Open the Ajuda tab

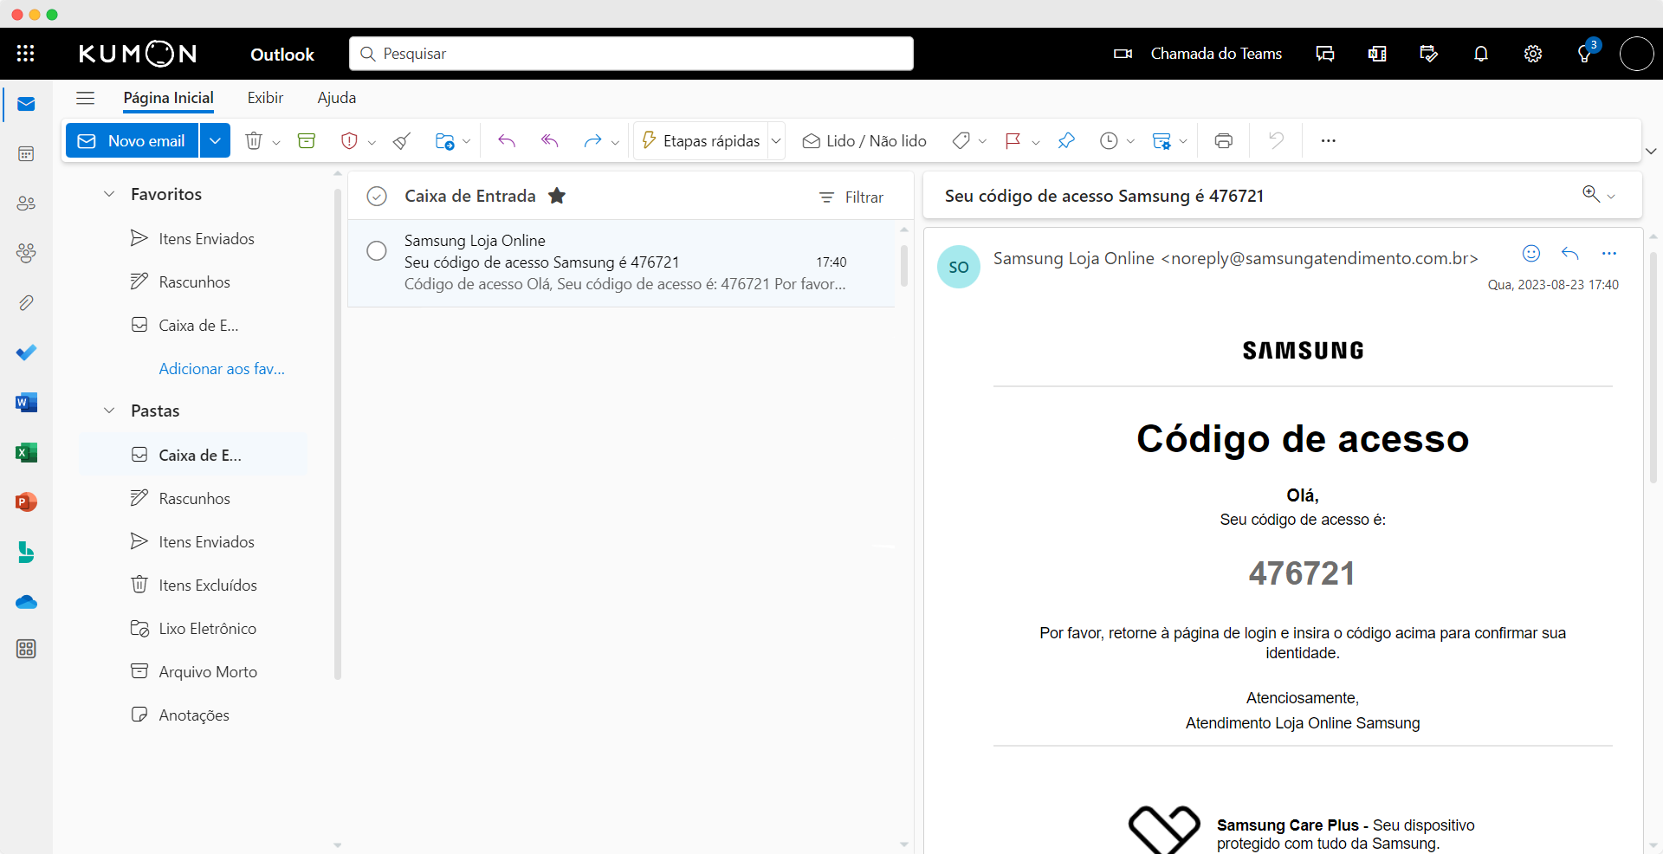[x=336, y=98]
